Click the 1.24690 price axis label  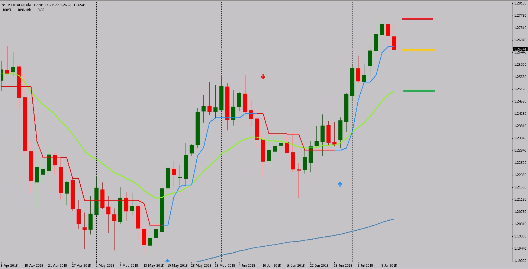tap(521, 101)
